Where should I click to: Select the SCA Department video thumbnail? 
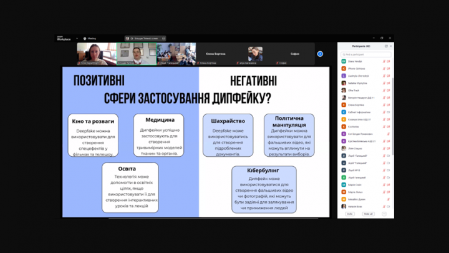pyautogui.click(x=97, y=54)
